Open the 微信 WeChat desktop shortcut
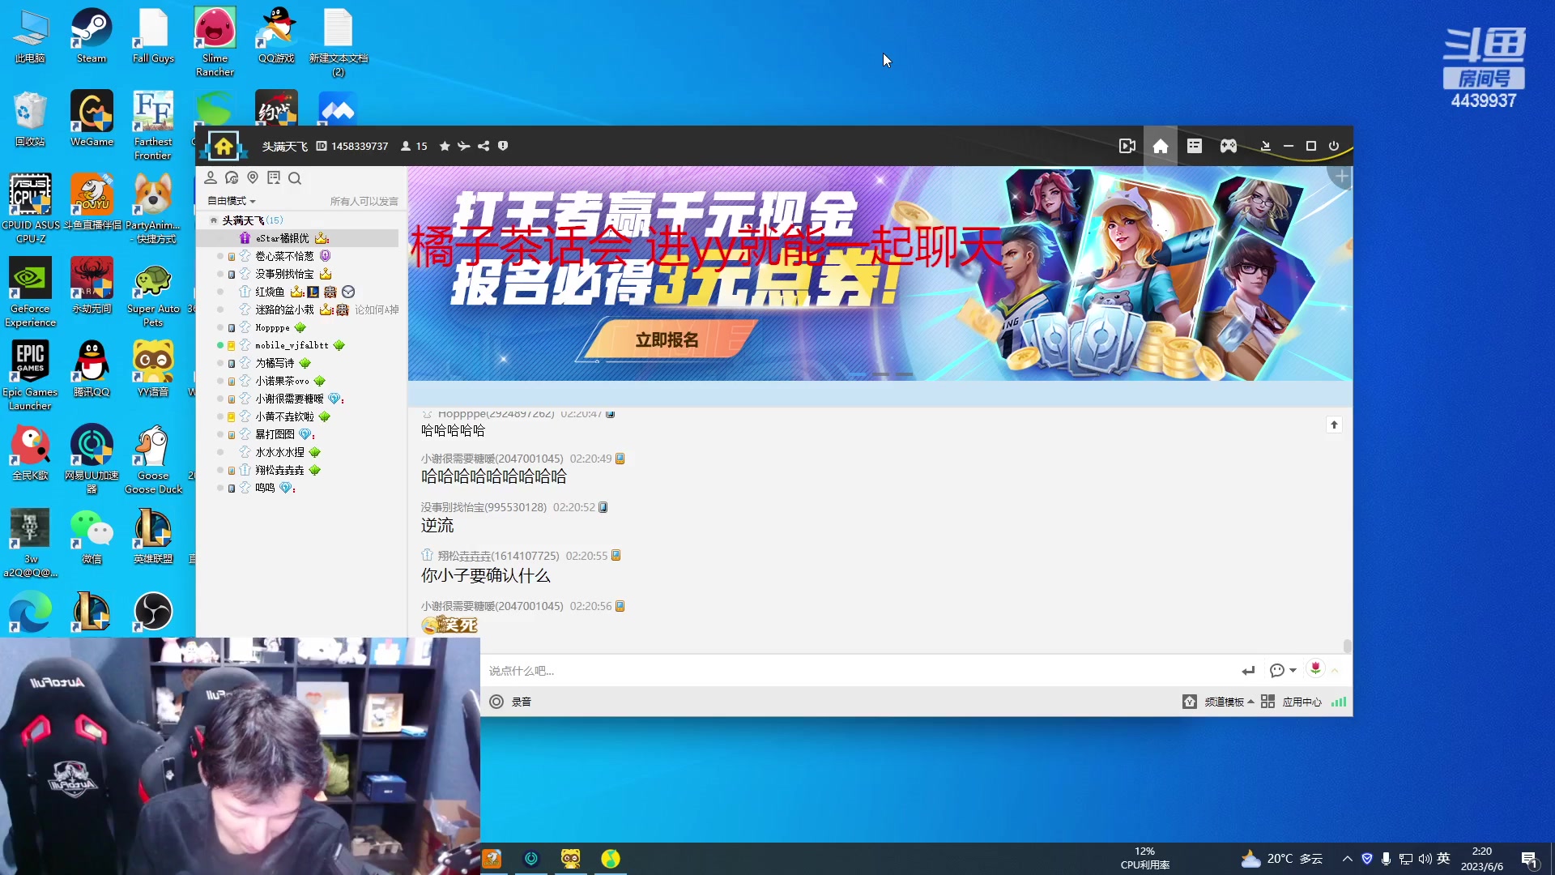The image size is (1555, 875). pos(92,536)
